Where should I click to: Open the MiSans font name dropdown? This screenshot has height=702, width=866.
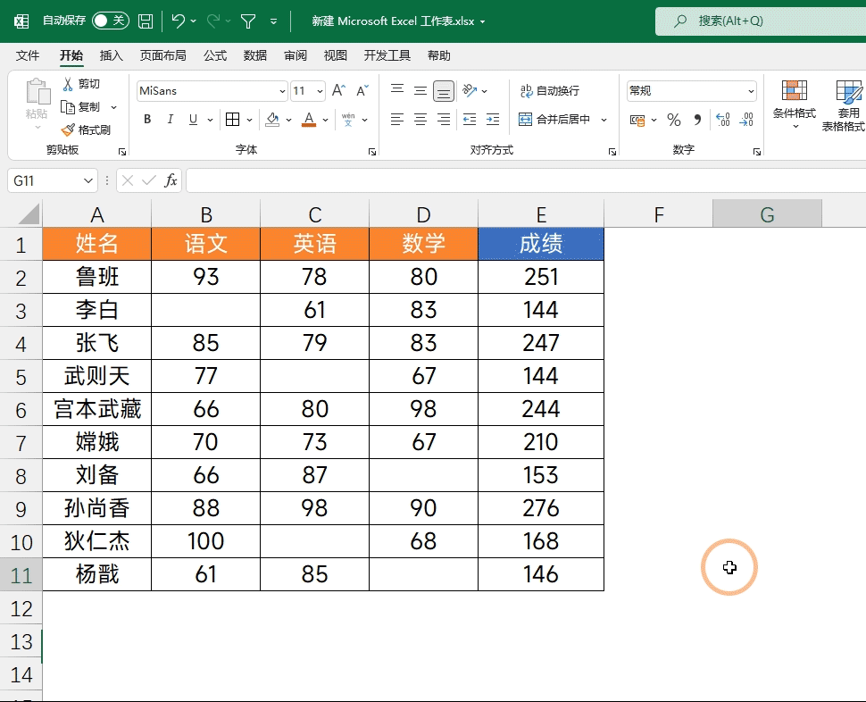(x=282, y=91)
